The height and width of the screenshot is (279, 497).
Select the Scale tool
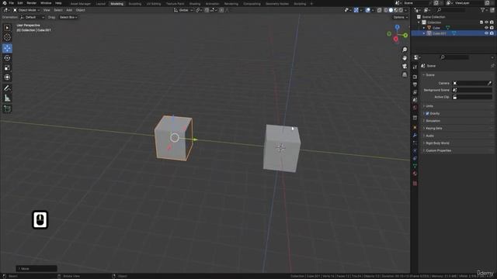(x=7, y=67)
